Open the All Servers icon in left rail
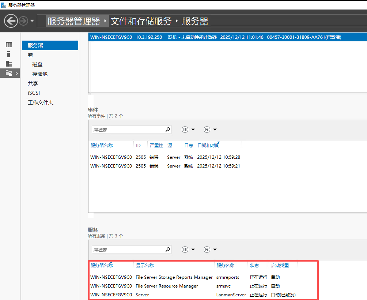Screen dimensions: 367x300 click(x=9, y=64)
